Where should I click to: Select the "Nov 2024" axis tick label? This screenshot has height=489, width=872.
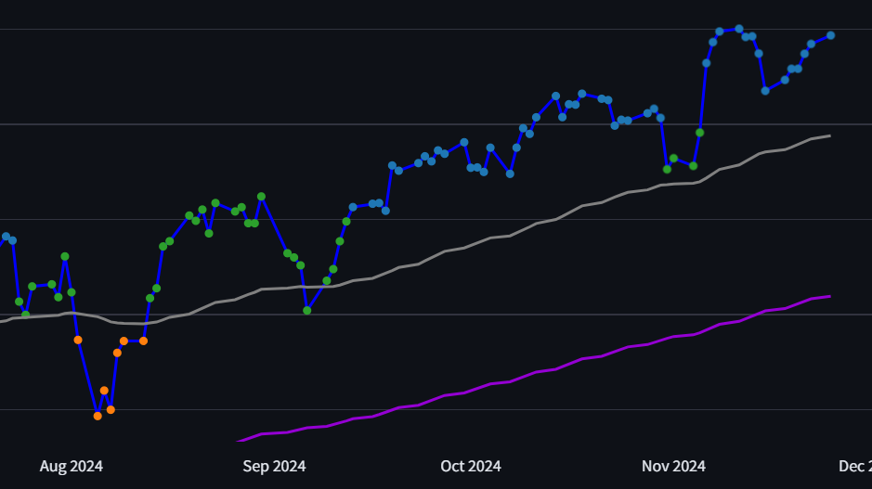[x=673, y=466]
